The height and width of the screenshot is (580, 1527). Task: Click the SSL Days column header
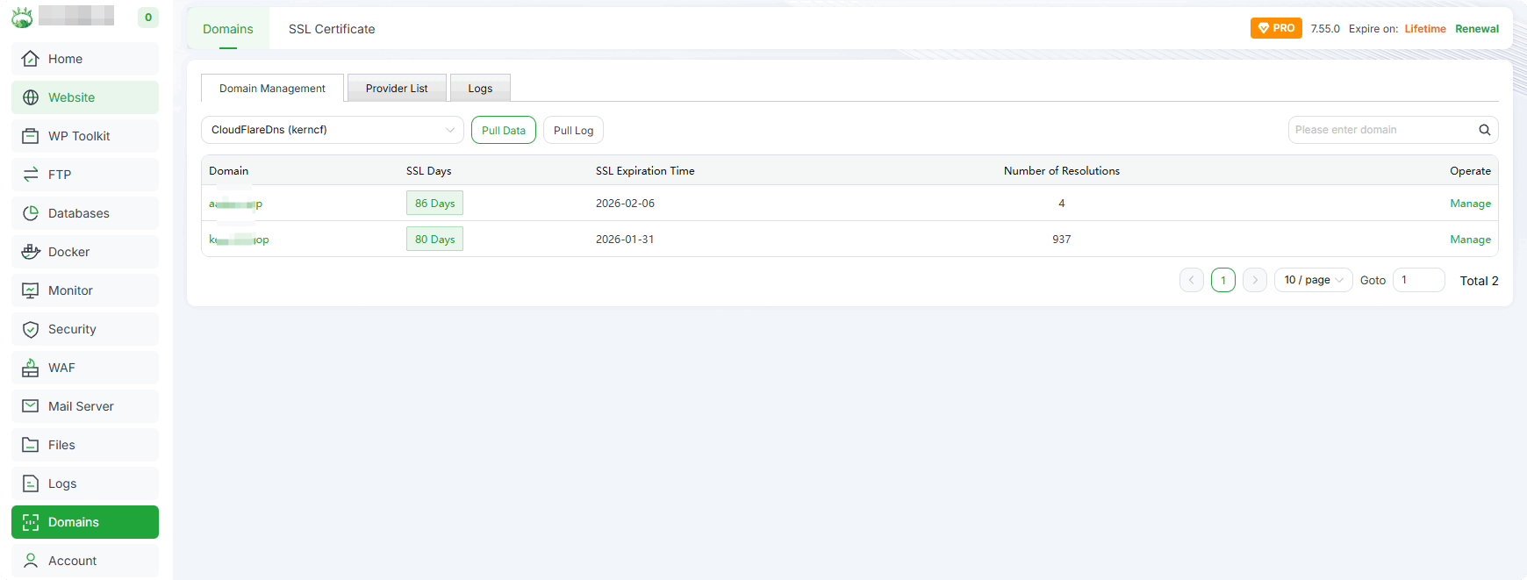click(x=429, y=170)
